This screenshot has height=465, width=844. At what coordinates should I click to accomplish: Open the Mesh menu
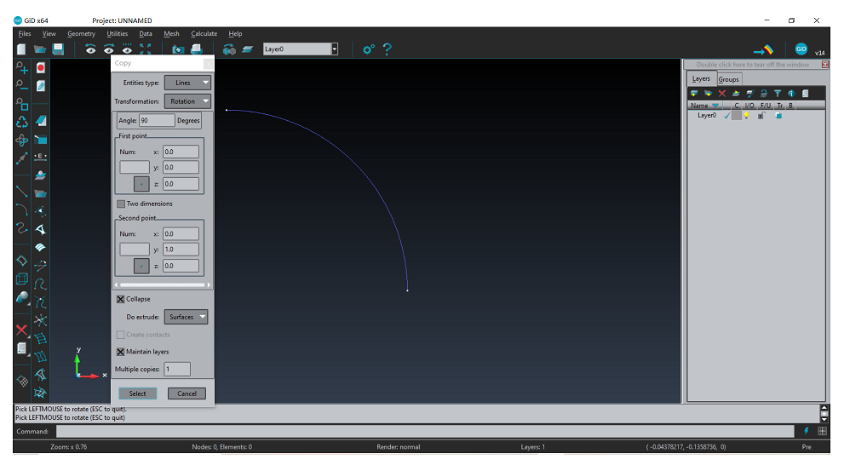172,33
